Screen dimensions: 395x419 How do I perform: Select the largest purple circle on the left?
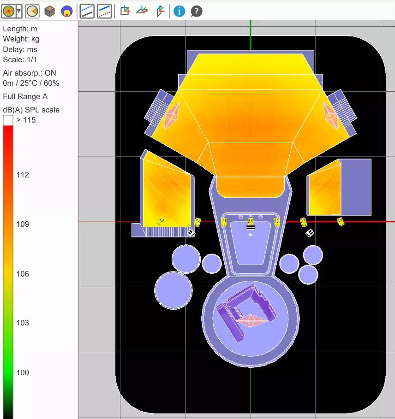tap(174, 290)
